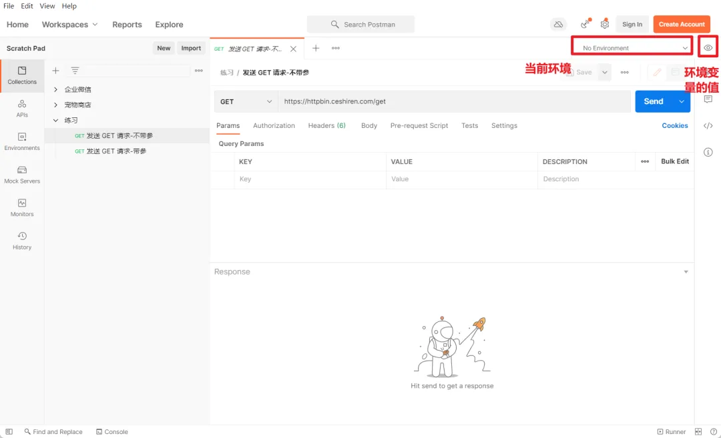Select the Params tab

(x=228, y=126)
